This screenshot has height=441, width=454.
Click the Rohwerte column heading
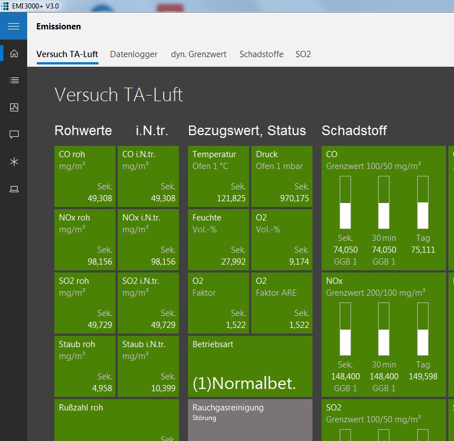pyautogui.click(x=83, y=131)
